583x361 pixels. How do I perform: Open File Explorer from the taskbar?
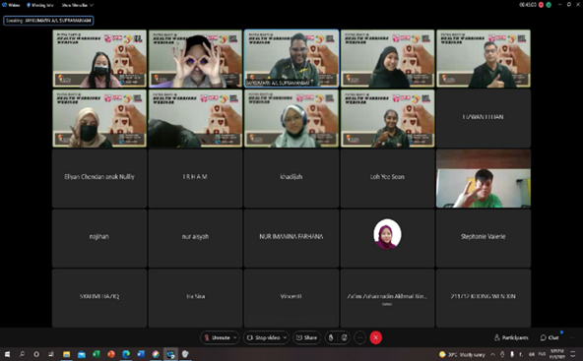coord(67,354)
